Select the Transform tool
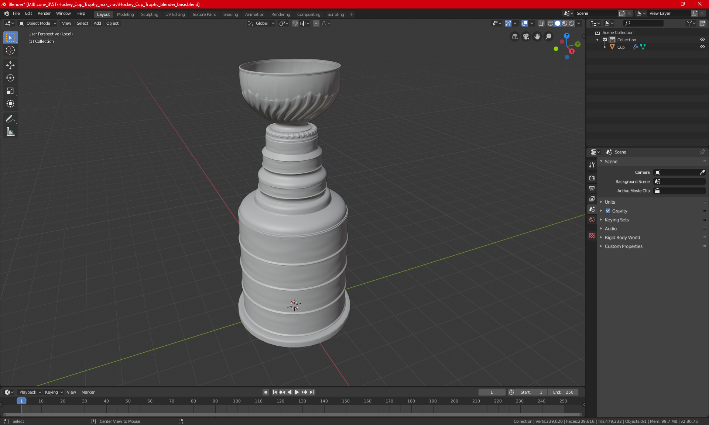The height and width of the screenshot is (425, 709). click(x=10, y=104)
